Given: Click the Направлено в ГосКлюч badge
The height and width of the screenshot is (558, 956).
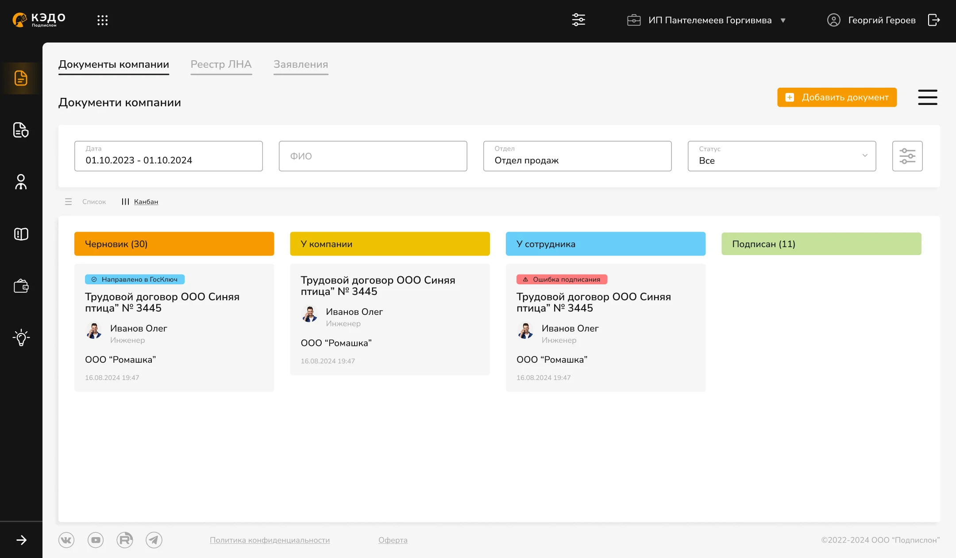Looking at the screenshot, I should point(135,279).
